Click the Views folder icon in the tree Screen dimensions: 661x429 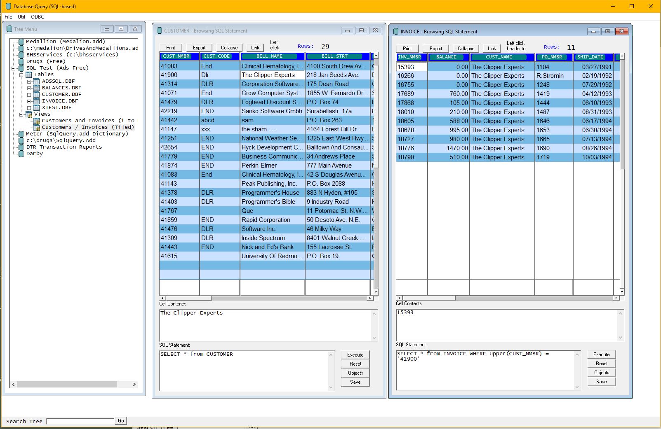[28, 114]
